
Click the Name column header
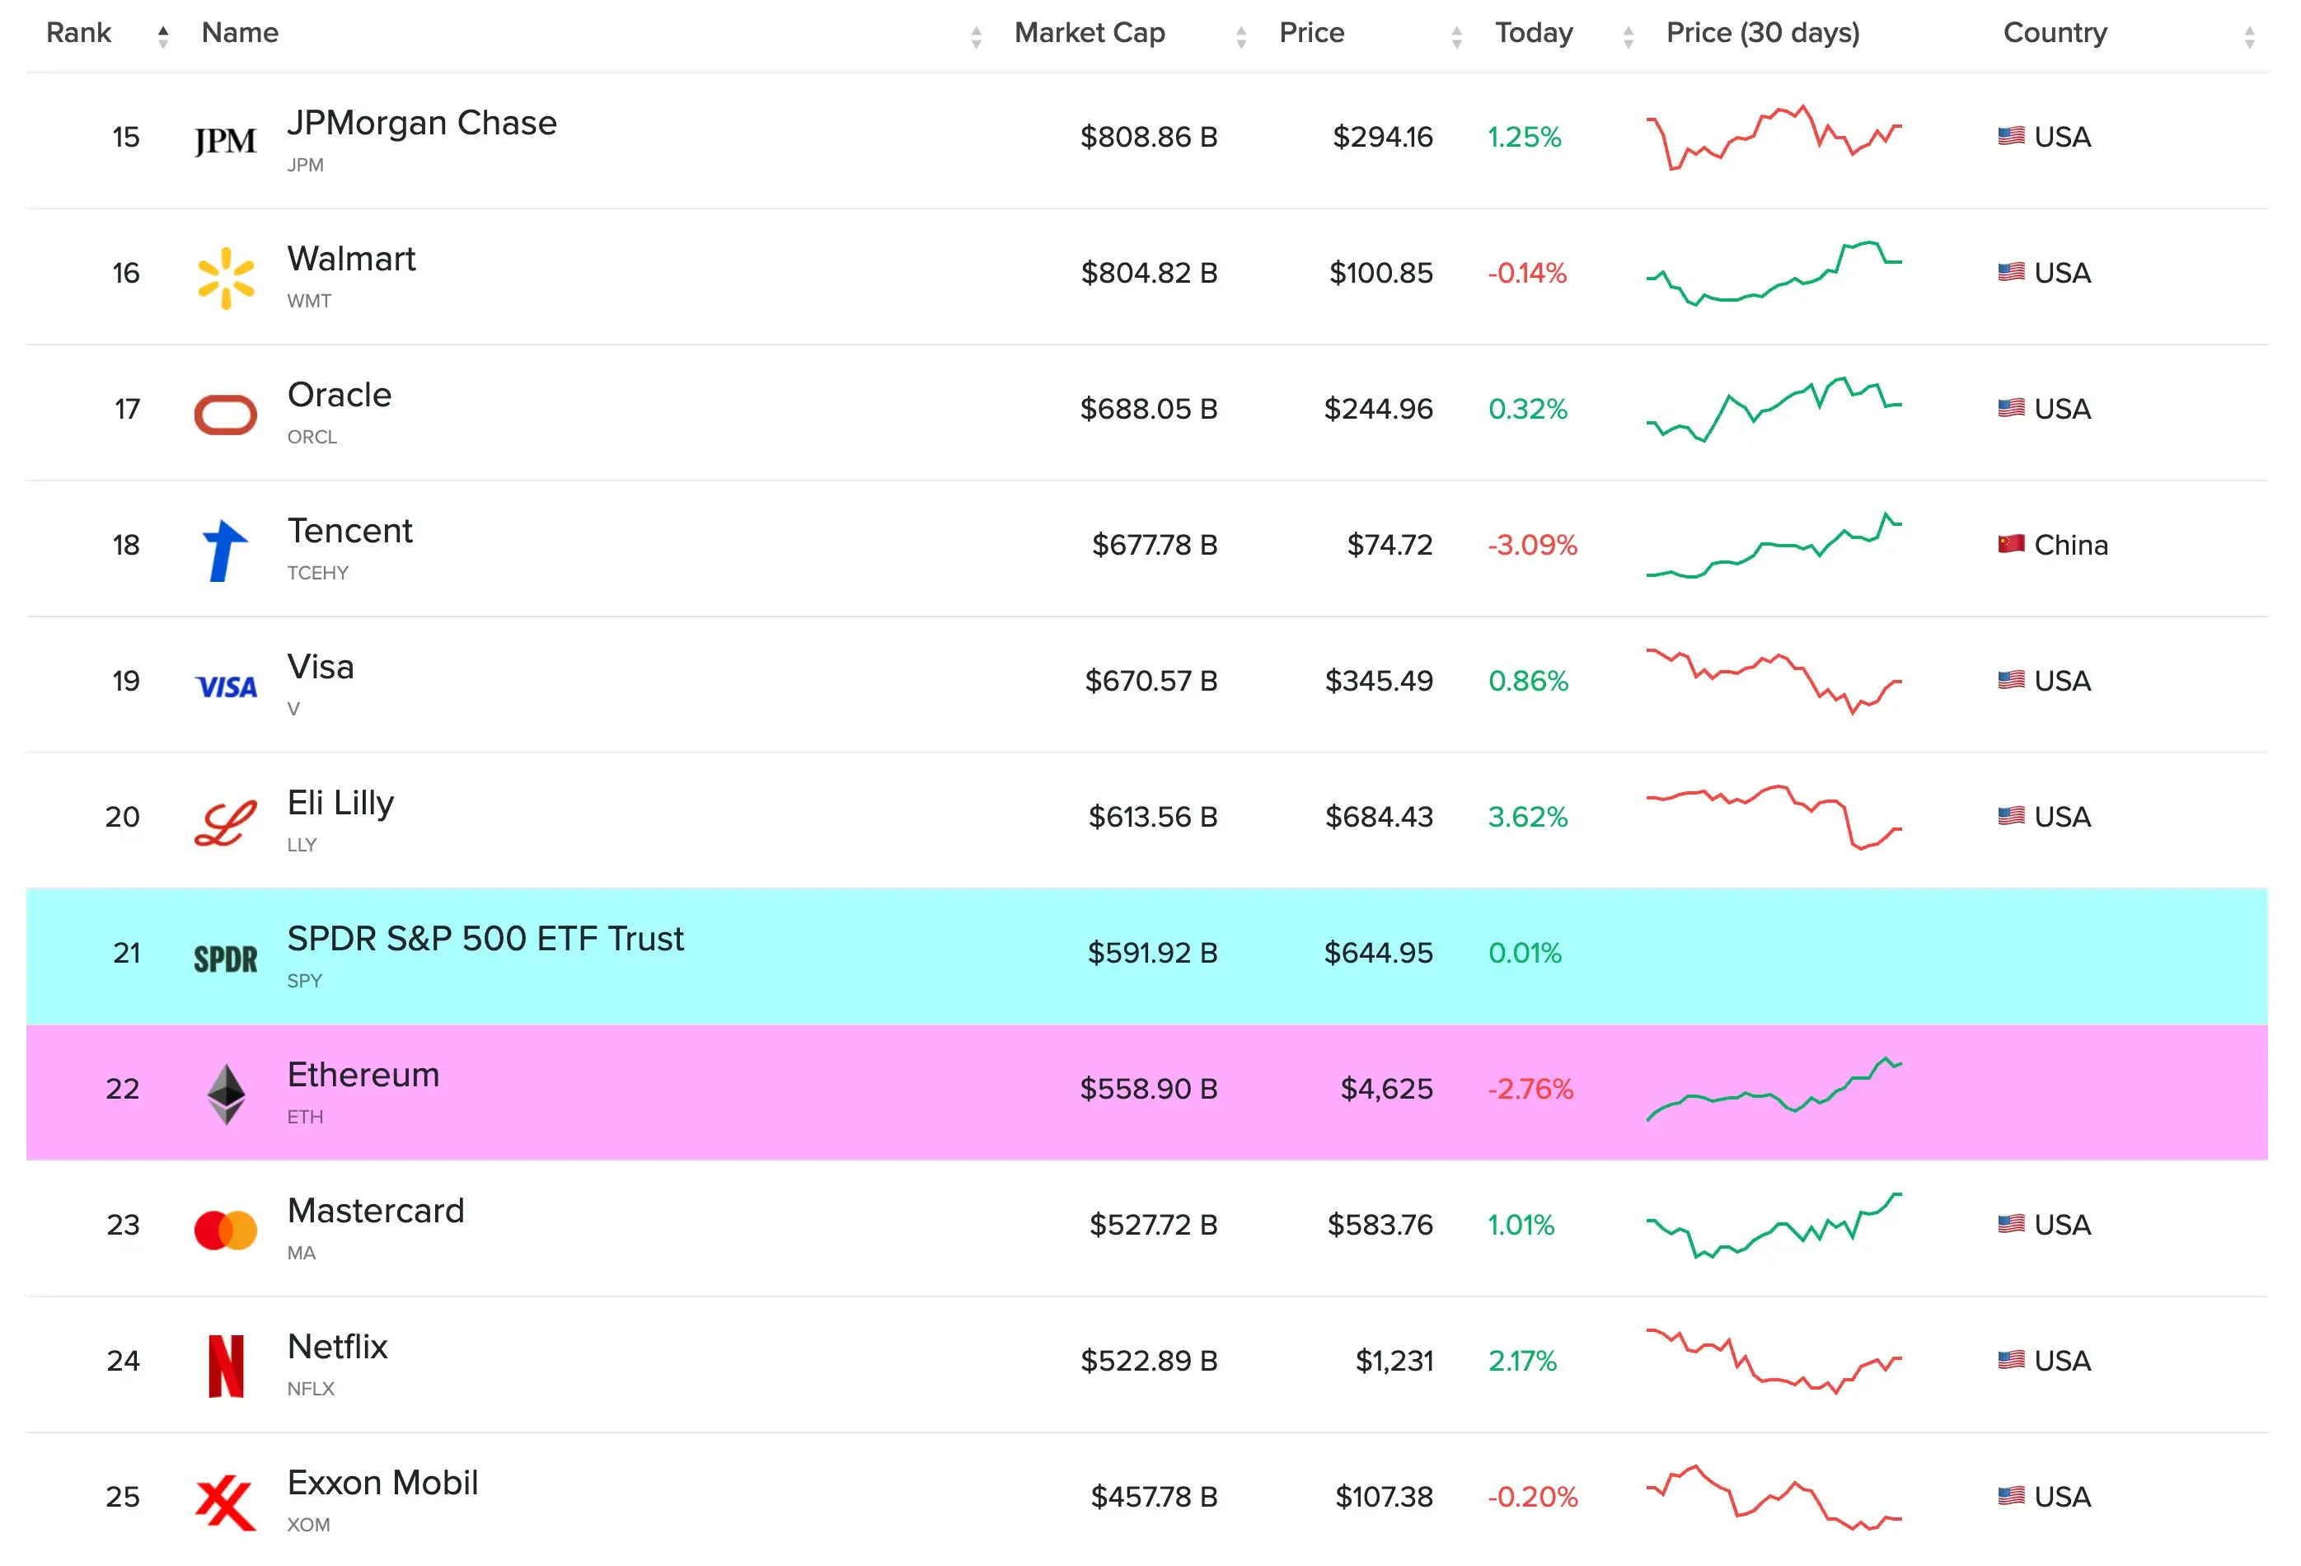point(240,33)
